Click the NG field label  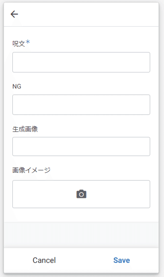(17, 86)
